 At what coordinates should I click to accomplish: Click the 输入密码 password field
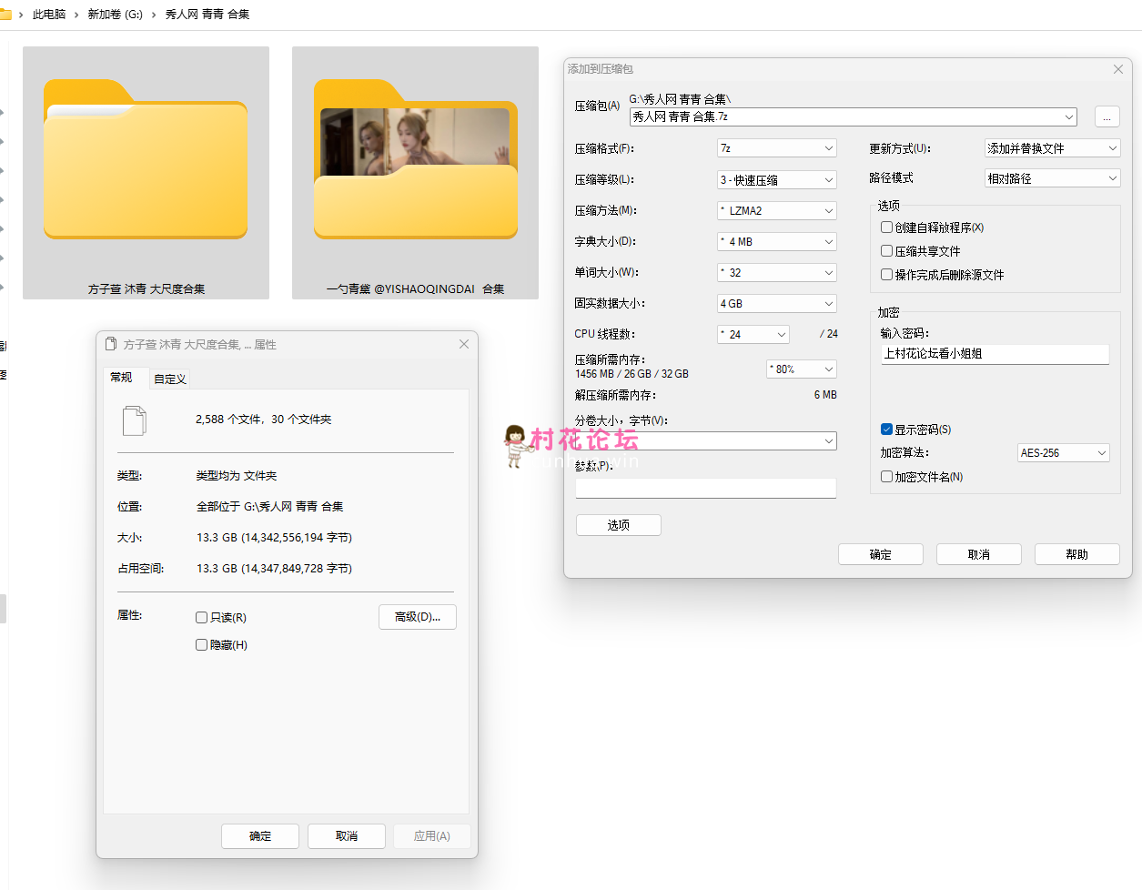[x=995, y=354]
